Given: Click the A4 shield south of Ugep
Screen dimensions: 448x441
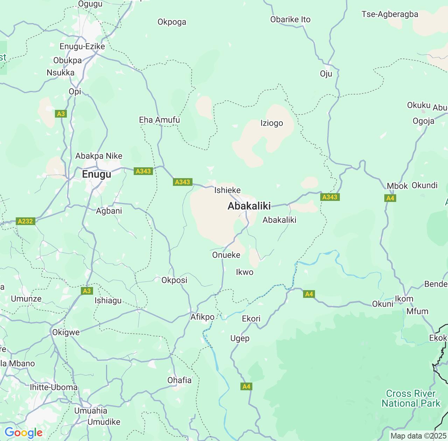Looking at the screenshot, I should 246,386.
